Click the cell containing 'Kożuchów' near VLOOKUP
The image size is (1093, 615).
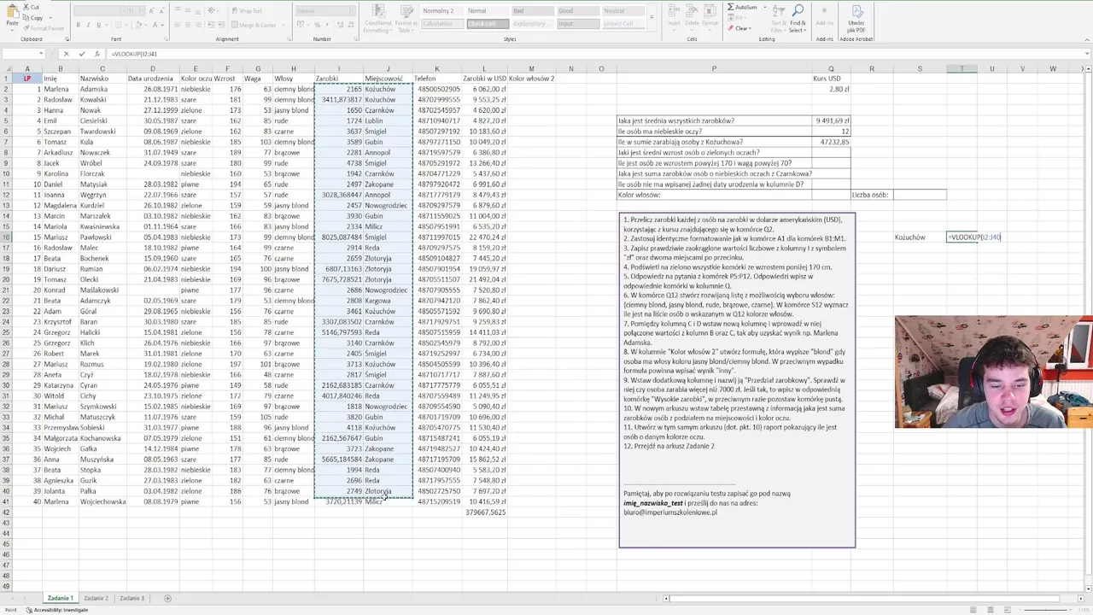click(920, 237)
